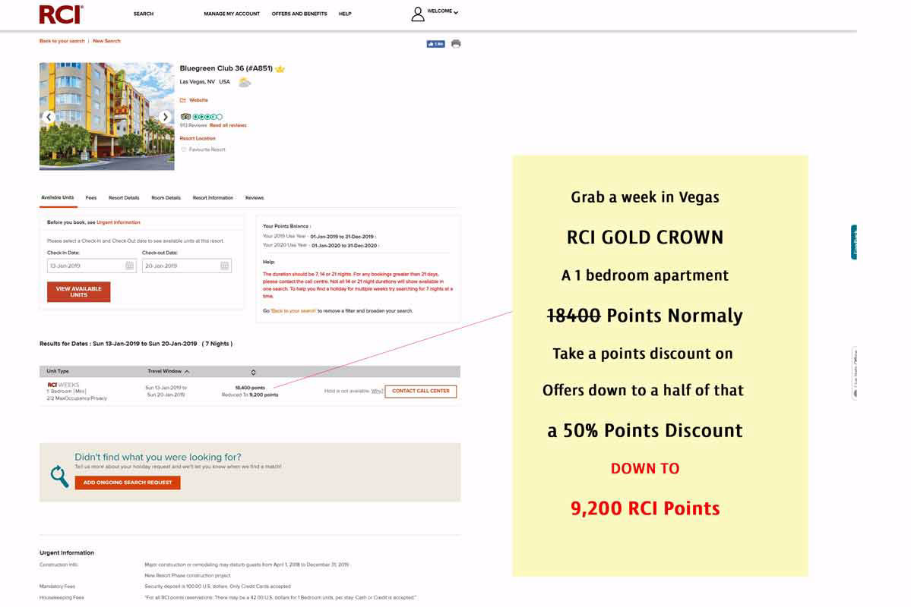Switch to the Reviews tab
This screenshot has width=911, height=607.
click(255, 198)
